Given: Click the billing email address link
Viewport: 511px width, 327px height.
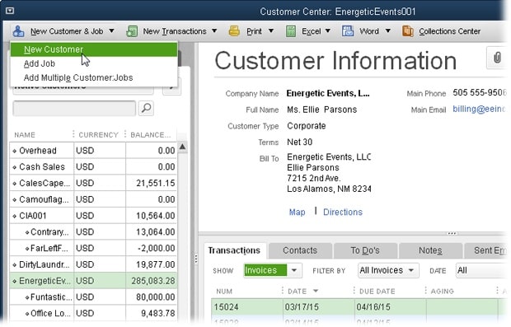Looking at the screenshot, I should pos(479,109).
